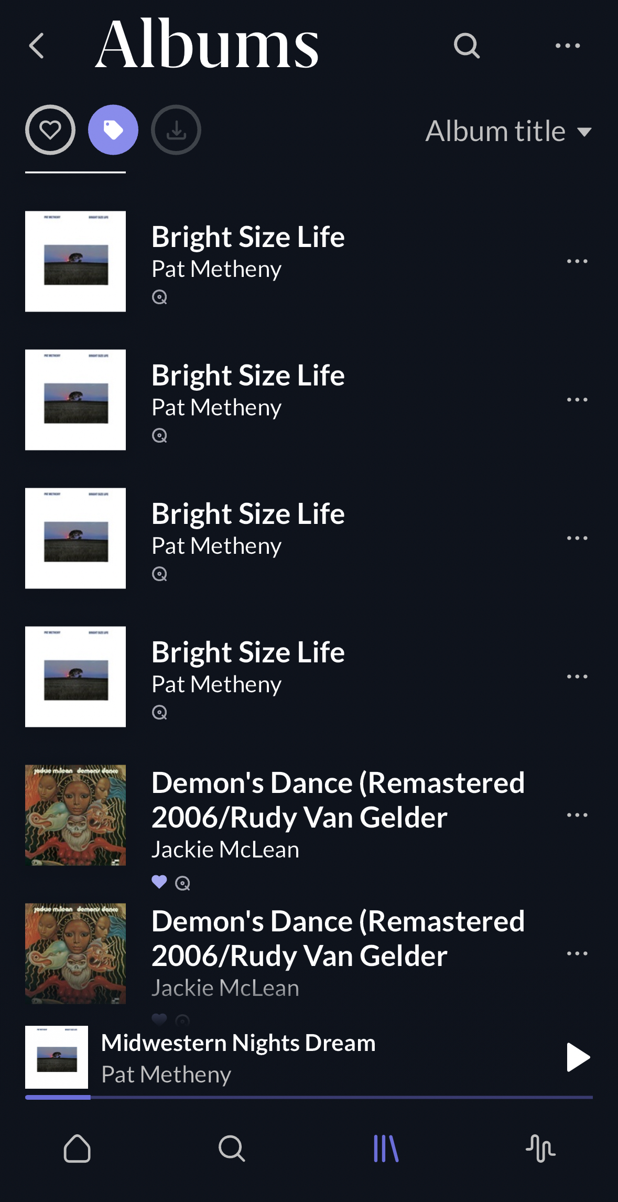
Task: Open the Midwestern Nights Dream now-playing title
Action: pyautogui.click(x=238, y=1043)
